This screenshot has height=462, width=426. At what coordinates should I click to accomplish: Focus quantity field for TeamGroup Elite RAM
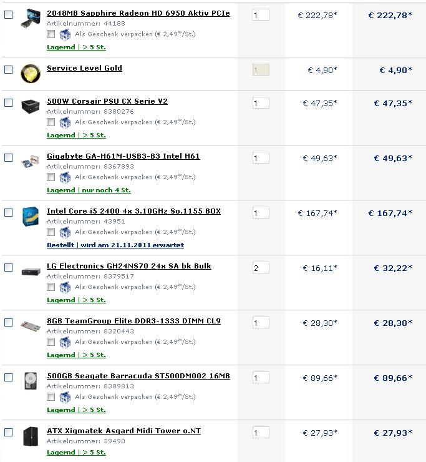pos(261,323)
